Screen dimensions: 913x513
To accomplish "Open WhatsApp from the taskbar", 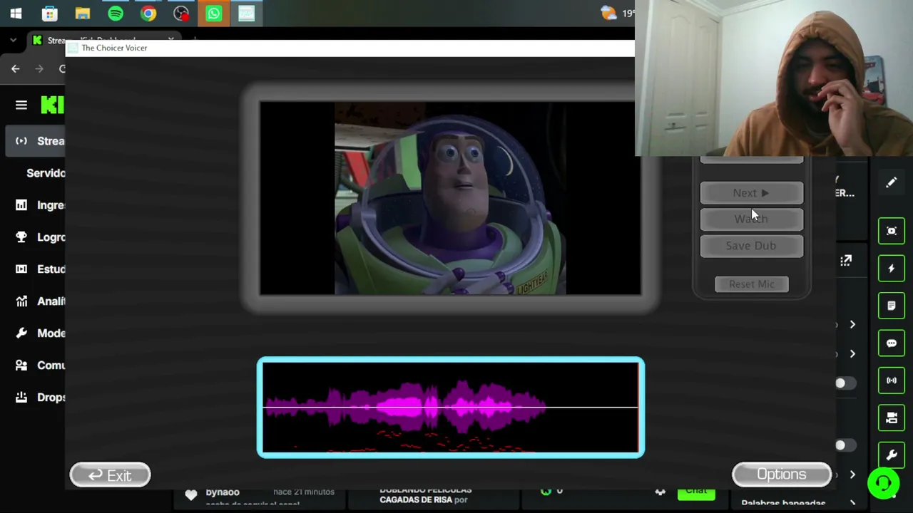I will click(214, 13).
